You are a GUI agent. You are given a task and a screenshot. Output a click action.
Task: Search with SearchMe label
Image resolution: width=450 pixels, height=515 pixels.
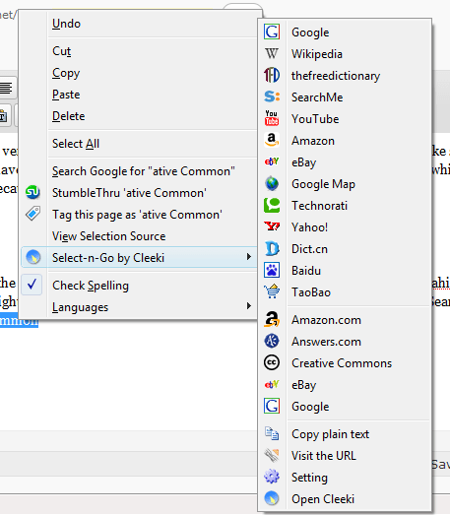point(317,97)
